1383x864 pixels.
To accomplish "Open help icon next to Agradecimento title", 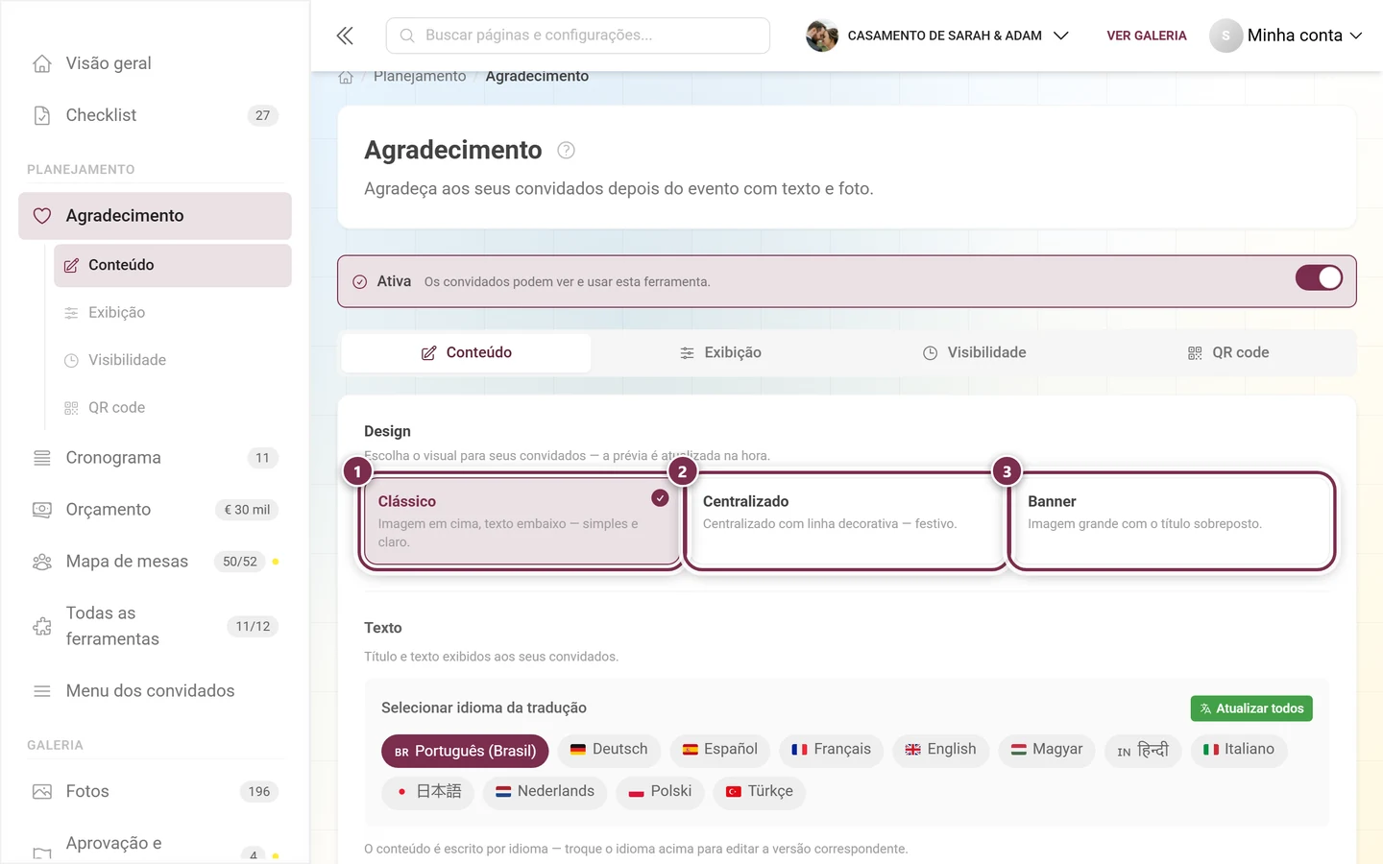I will [x=567, y=150].
